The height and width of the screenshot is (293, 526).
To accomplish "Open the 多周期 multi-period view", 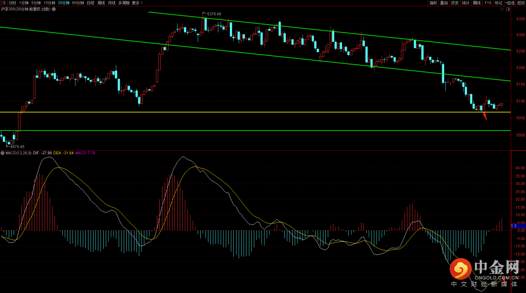I will 124,3.
